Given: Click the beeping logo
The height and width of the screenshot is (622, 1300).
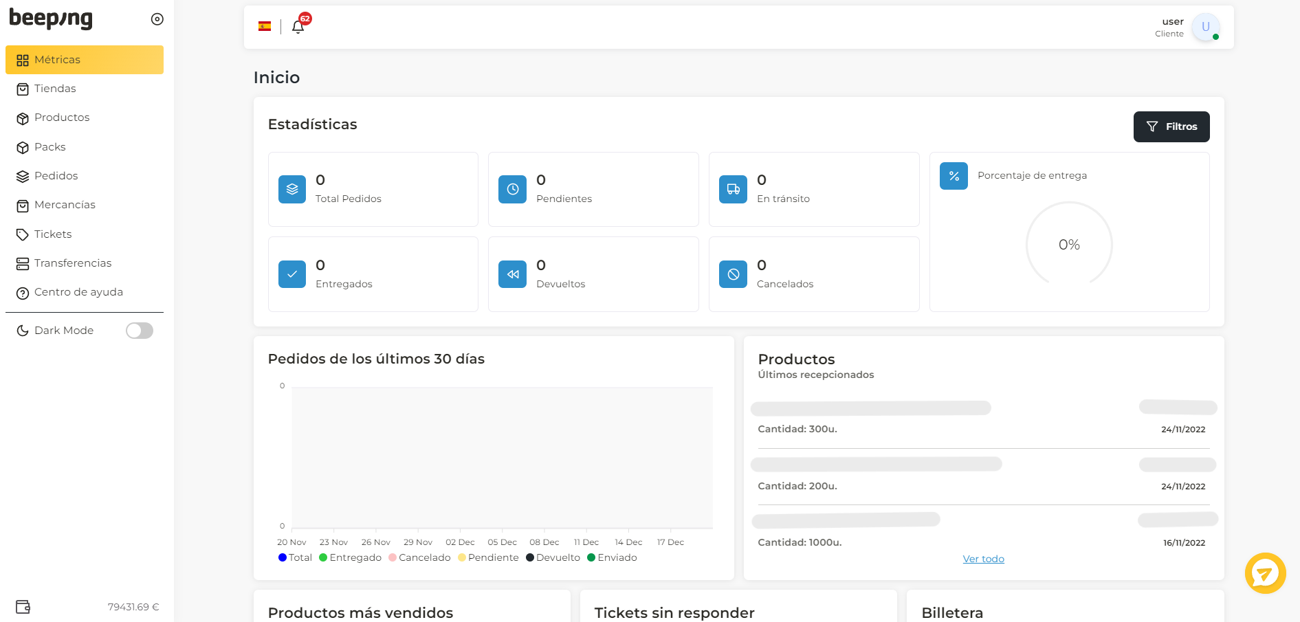Looking at the screenshot, I should point(51,19).
